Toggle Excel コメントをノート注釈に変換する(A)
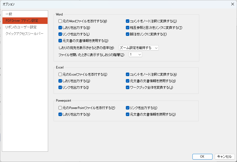This screenshot has width=237, height=162. pyautogui.click(x=127, y=74)
